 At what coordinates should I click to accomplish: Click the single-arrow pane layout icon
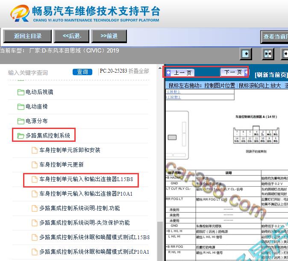pyautogui.click(x=246, y=54)
